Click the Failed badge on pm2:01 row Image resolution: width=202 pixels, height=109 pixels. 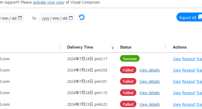pos(128,81)
